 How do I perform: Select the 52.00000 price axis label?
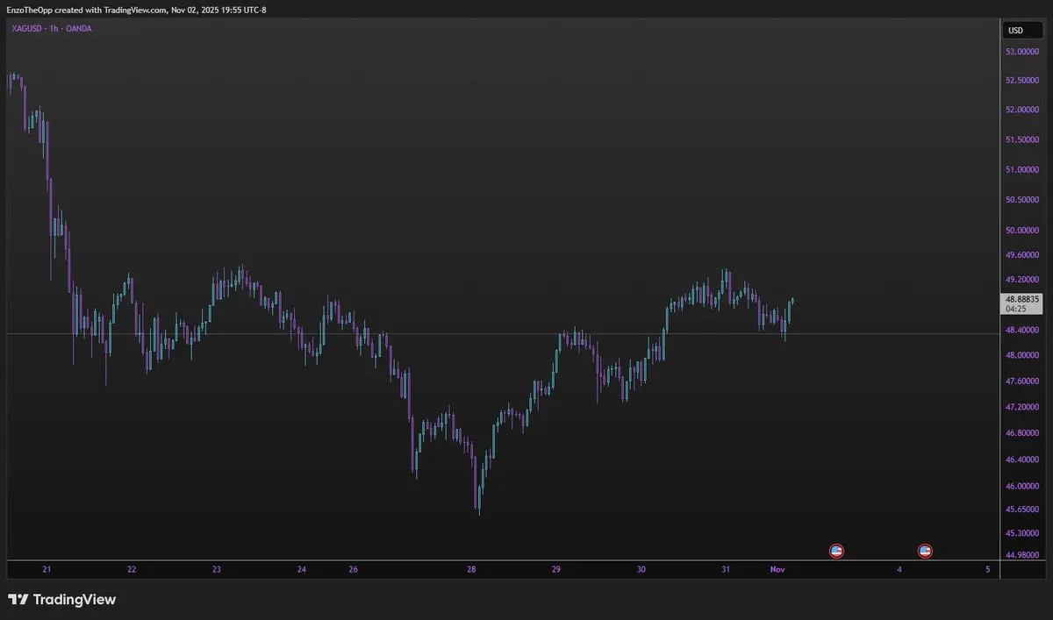tap(1022, 110)
